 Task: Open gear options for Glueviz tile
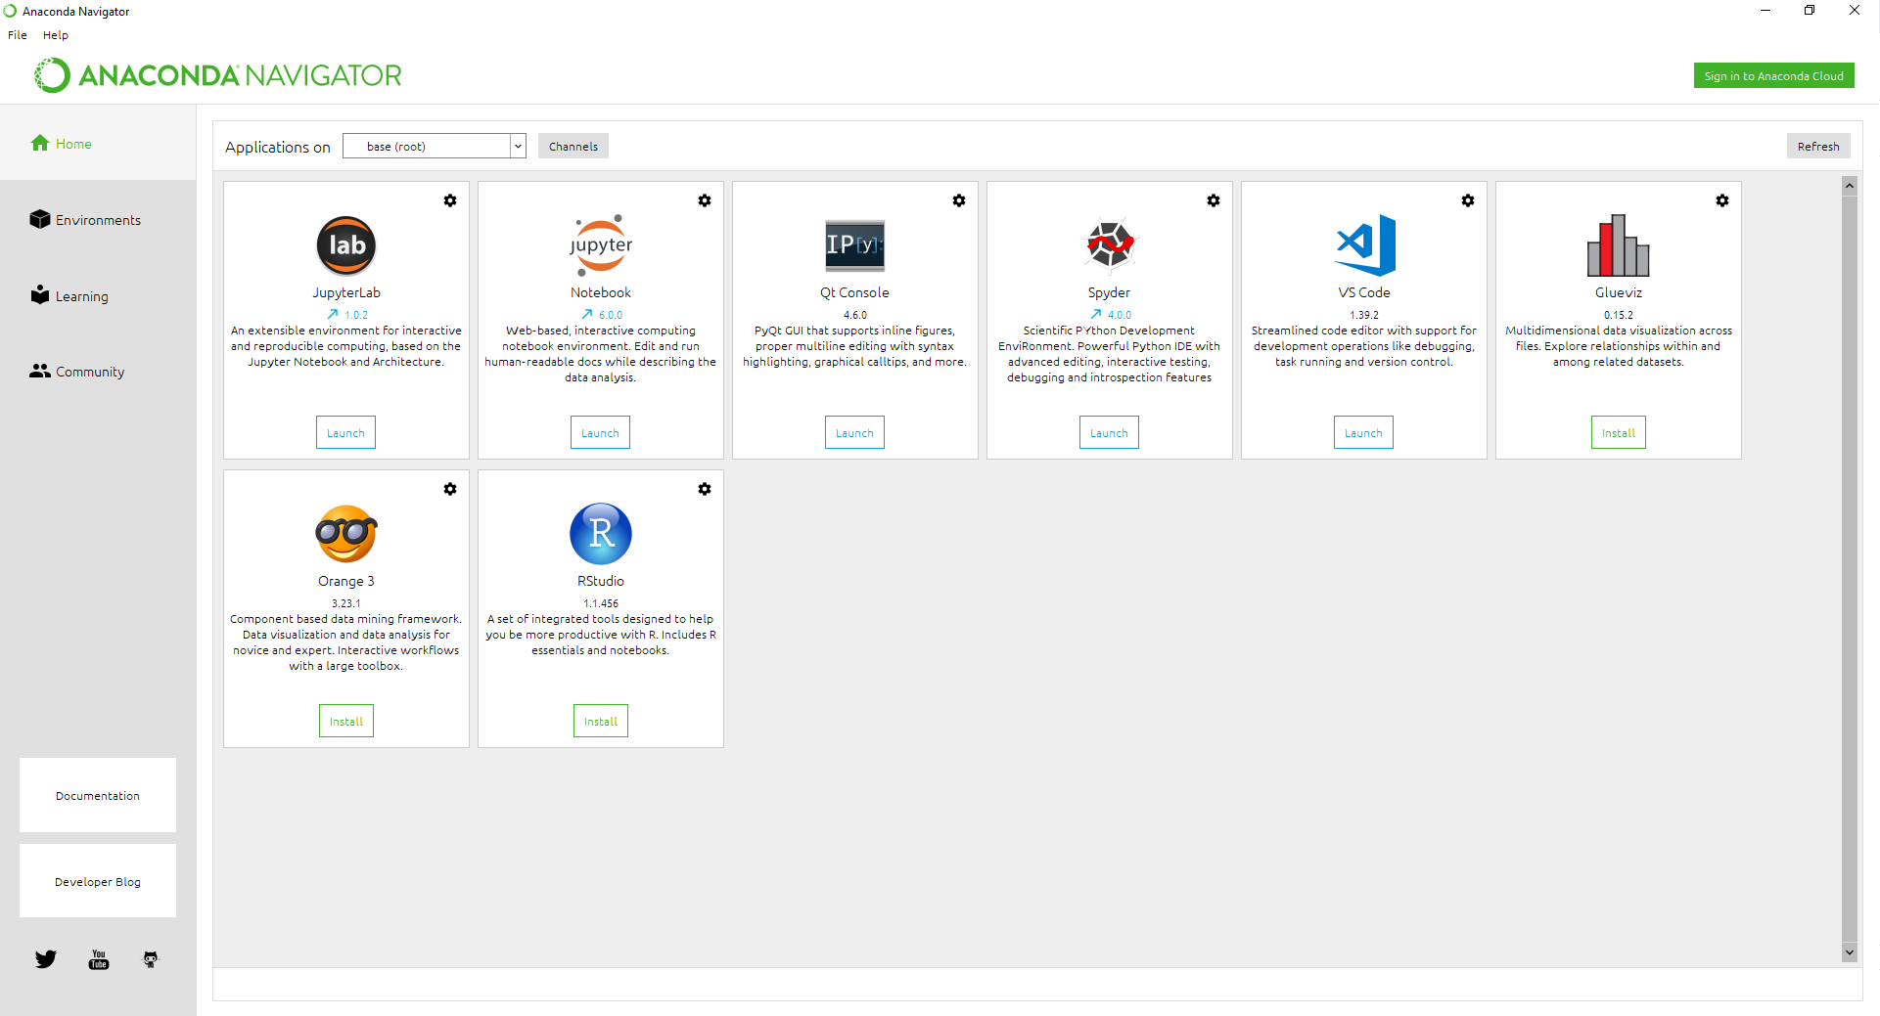coord(1722,200)
